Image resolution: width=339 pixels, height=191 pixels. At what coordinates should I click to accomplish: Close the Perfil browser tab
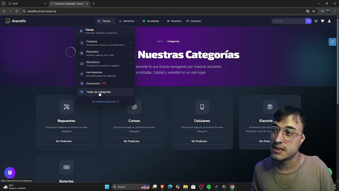pos(45,3)
